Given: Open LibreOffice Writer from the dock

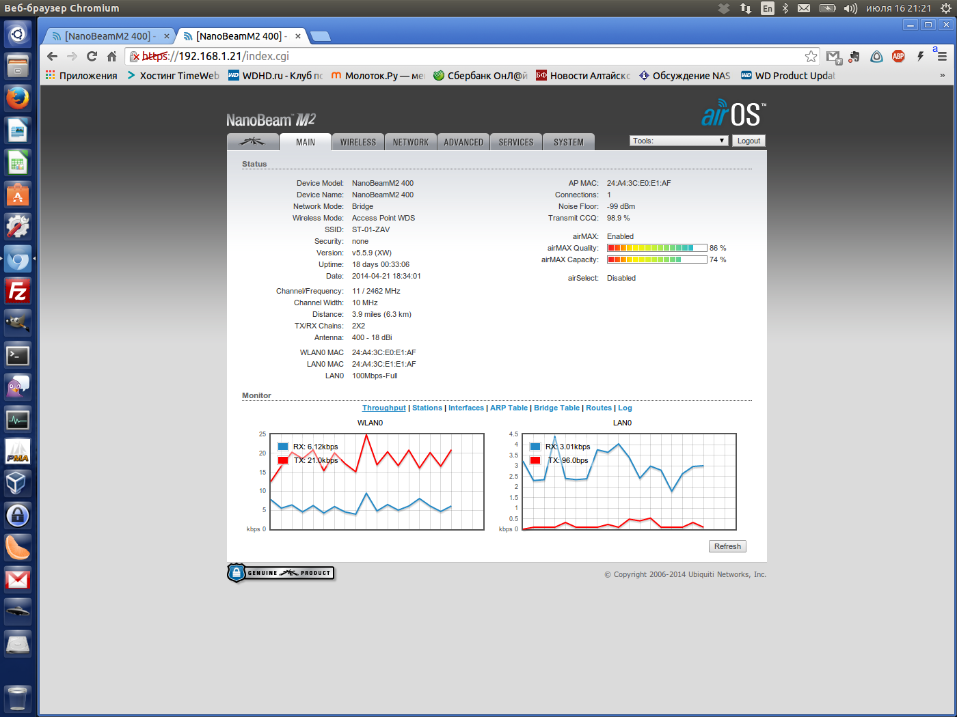Looking at the screenshot, I should coord(18,130).
